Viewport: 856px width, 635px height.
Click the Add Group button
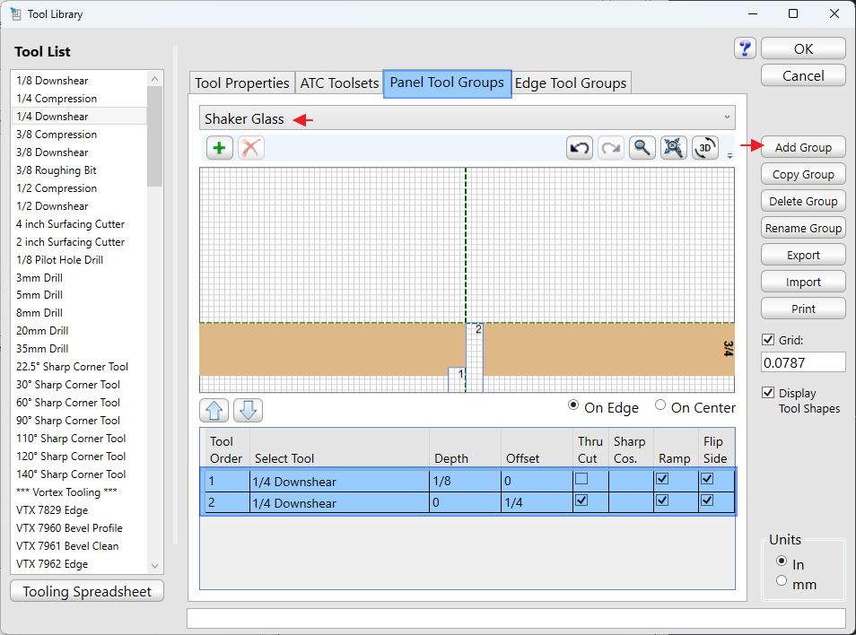(x=803, y=148)
